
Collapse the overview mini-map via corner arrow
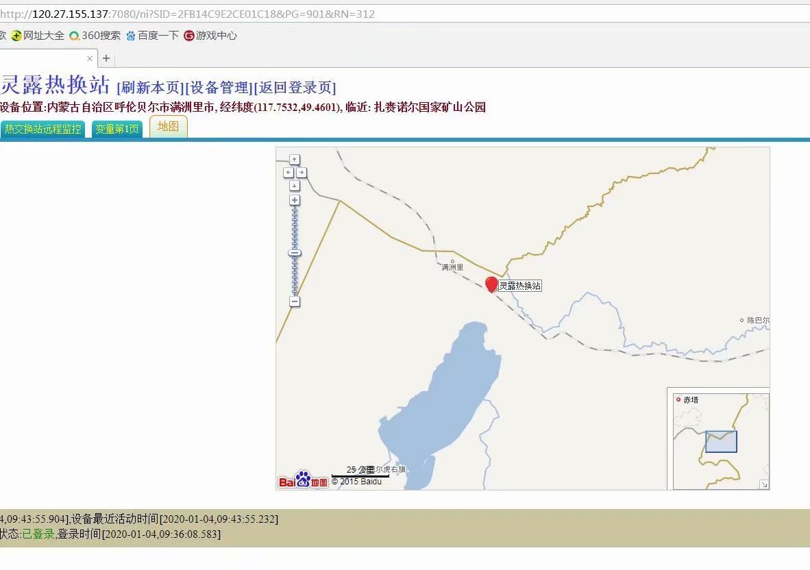764,484
